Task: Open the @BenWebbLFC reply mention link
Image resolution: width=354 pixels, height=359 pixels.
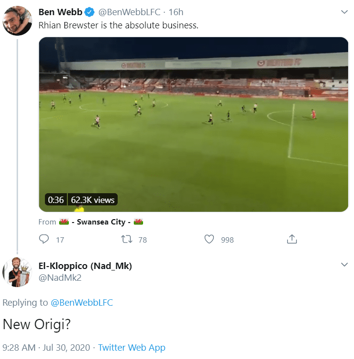Action: [x=82, y=302]
